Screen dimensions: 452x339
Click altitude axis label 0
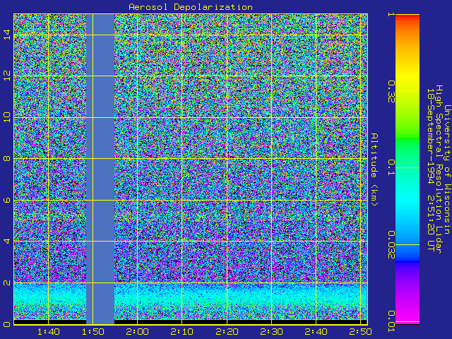coord(7,324)
